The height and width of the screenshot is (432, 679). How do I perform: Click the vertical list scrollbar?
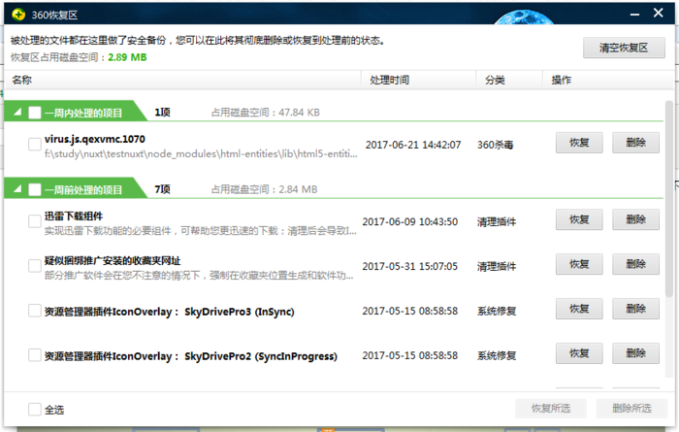click(669, 198)
